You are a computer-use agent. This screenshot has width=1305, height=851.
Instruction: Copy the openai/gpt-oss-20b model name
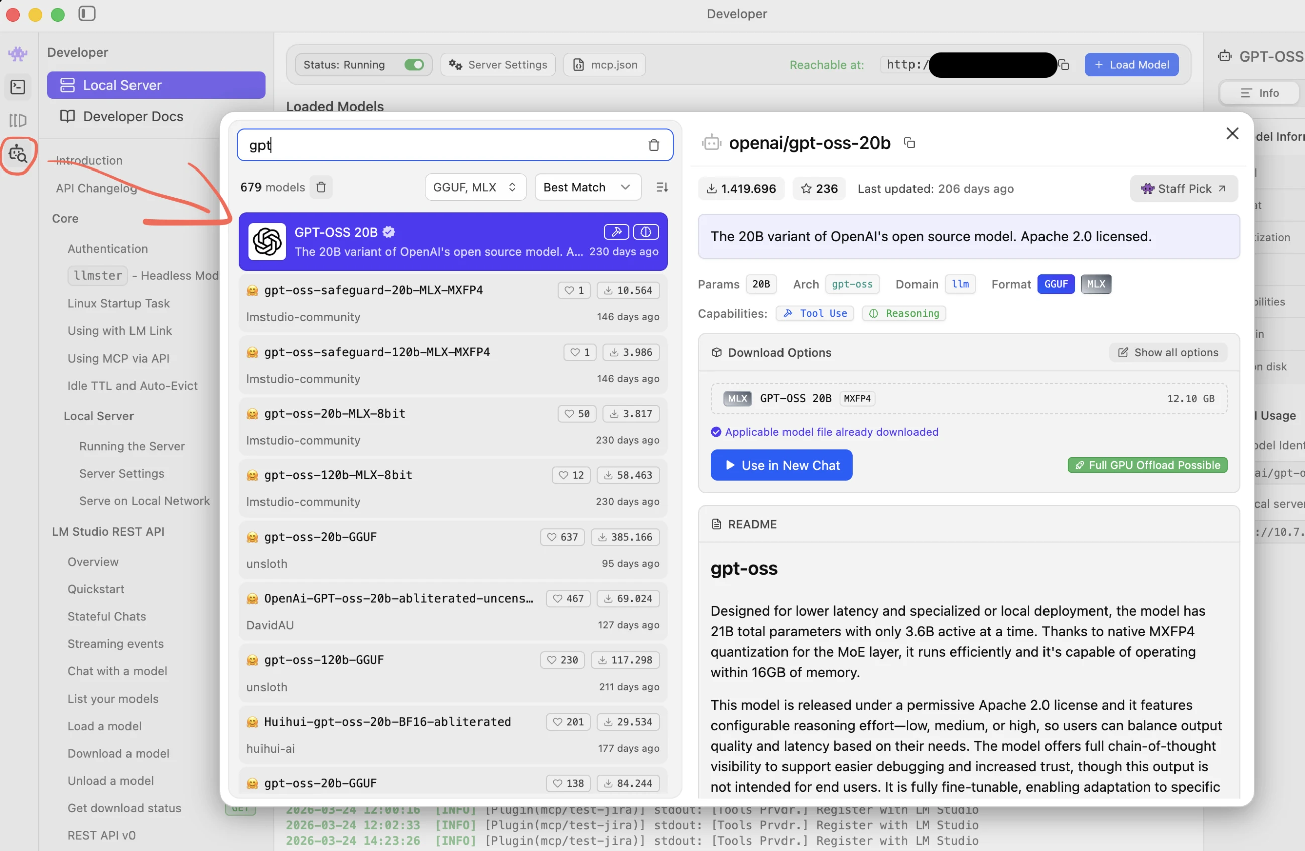point(909,143)
